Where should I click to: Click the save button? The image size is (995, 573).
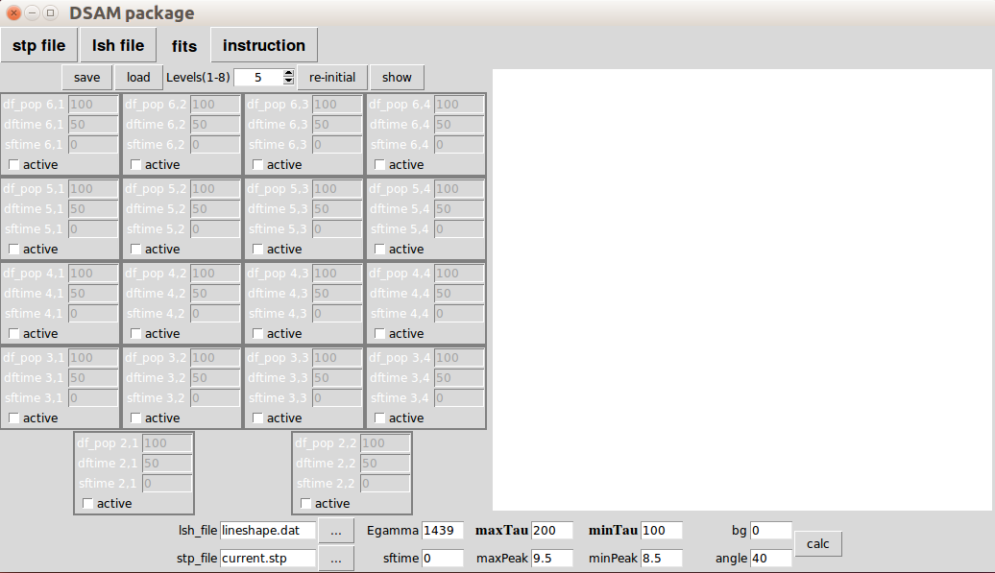pos(87,78)
